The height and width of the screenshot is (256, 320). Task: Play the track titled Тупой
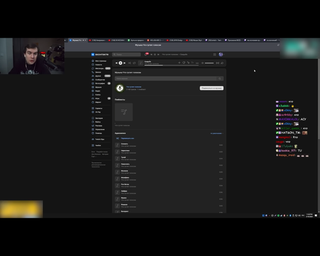(169, 159)
